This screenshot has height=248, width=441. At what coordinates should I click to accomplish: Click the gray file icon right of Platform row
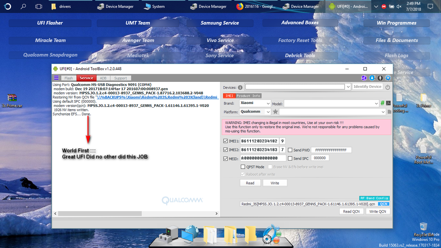[x=389, y=112]
